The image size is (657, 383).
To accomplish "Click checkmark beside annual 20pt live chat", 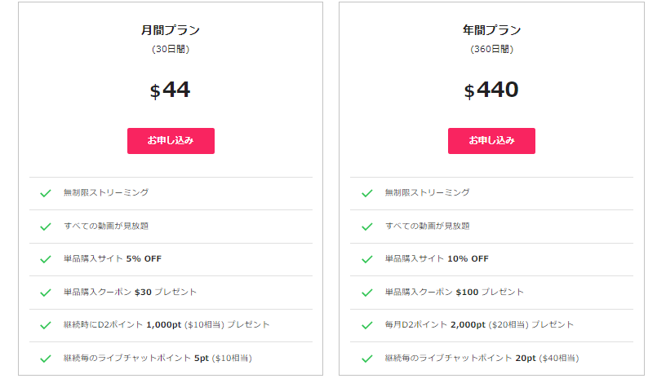I will point(367,358).
